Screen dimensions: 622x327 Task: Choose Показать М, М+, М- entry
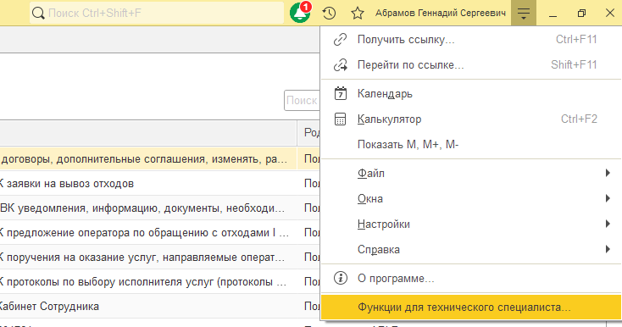coord(471,144)
